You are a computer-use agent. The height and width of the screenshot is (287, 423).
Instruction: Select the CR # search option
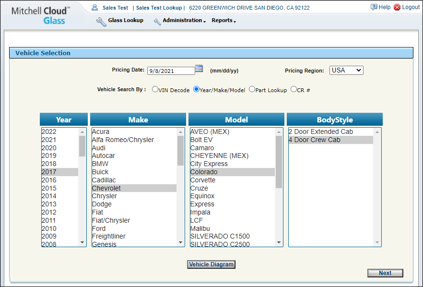(294, 89)
